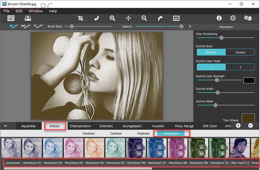Select the first blue paint brush
The image size is (260, 170).
[14, 26]
